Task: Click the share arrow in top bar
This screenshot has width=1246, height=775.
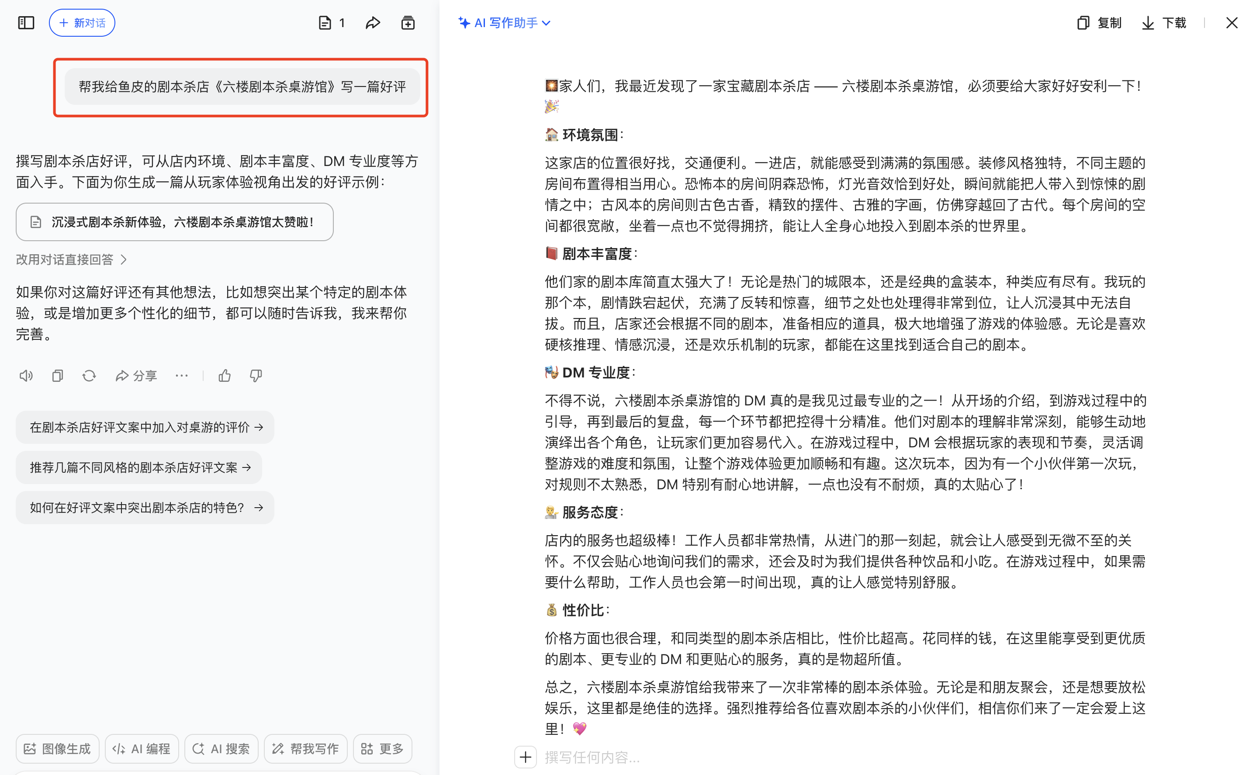Action: click(373, 23)
